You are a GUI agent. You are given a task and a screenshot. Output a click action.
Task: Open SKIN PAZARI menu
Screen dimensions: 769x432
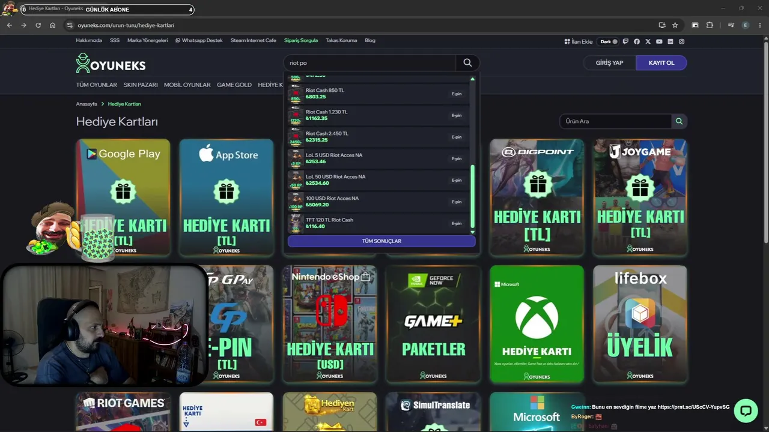click(x=141, y=85)
